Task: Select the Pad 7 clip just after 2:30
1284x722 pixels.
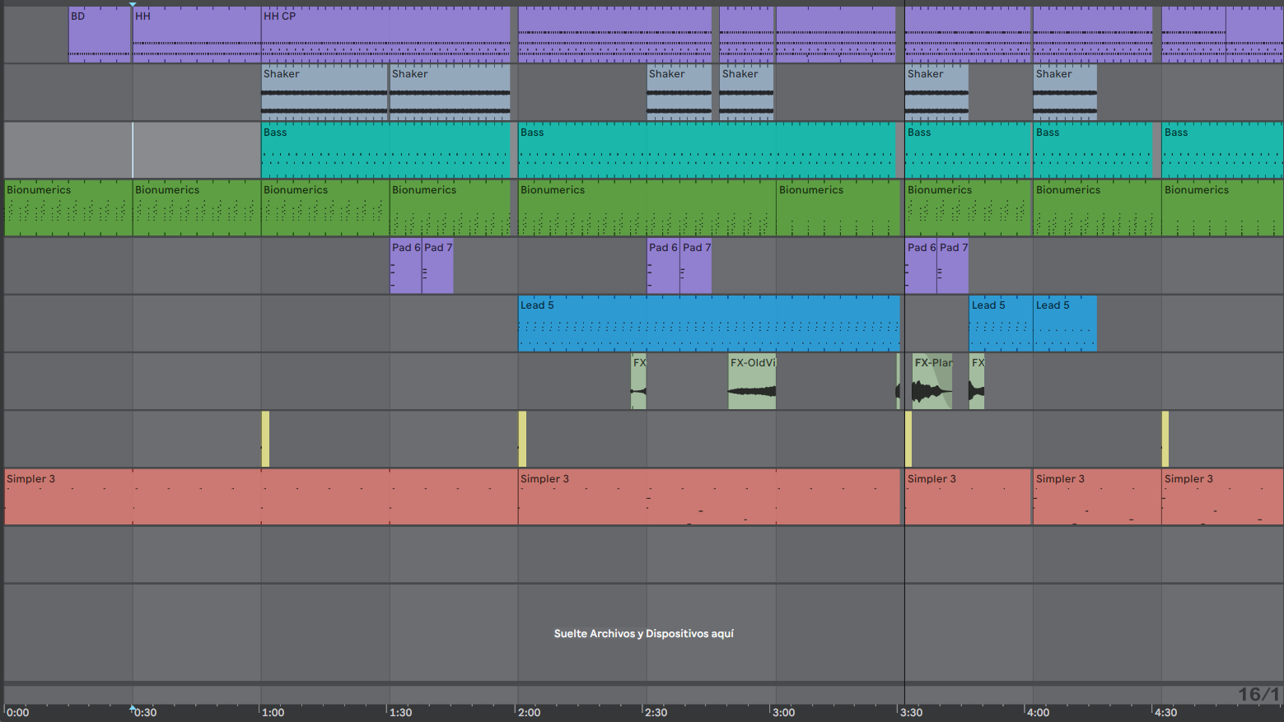Action: (x=696, y=267)
